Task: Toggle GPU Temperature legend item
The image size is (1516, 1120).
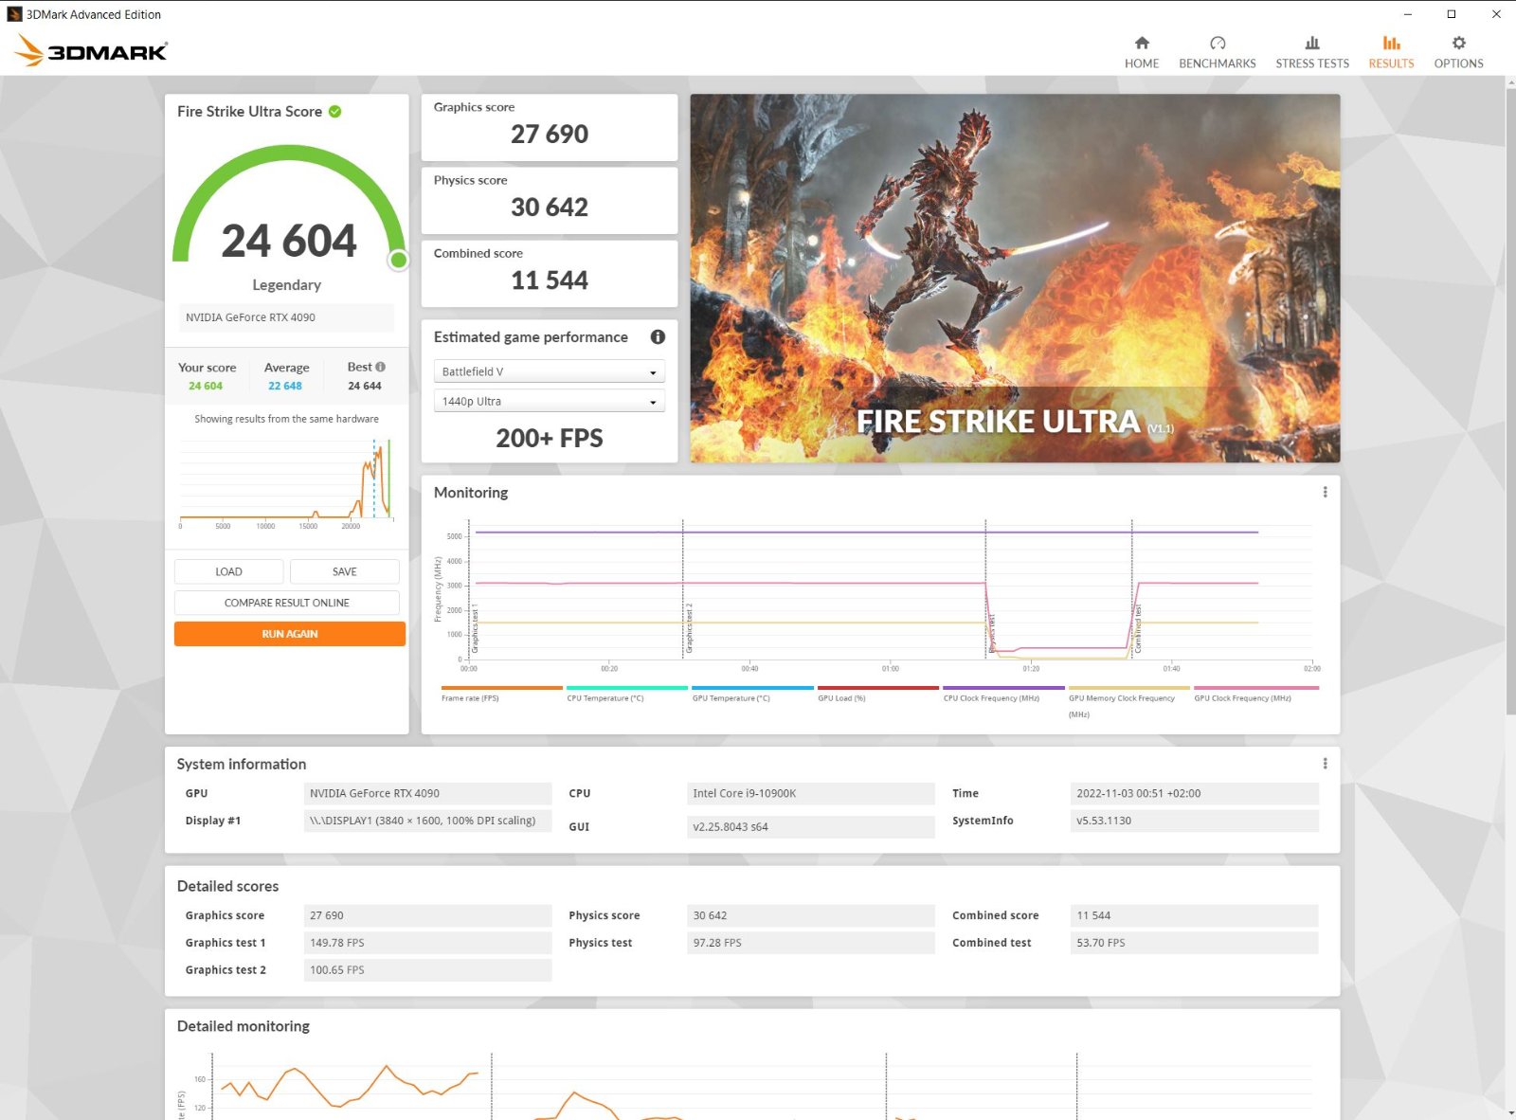Action: 752,694
